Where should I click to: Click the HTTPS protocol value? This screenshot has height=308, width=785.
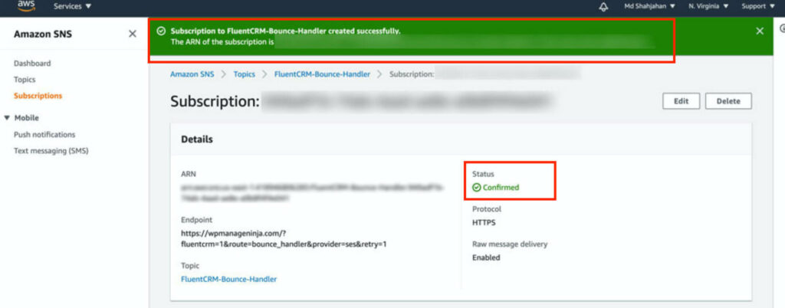[484, 222]
